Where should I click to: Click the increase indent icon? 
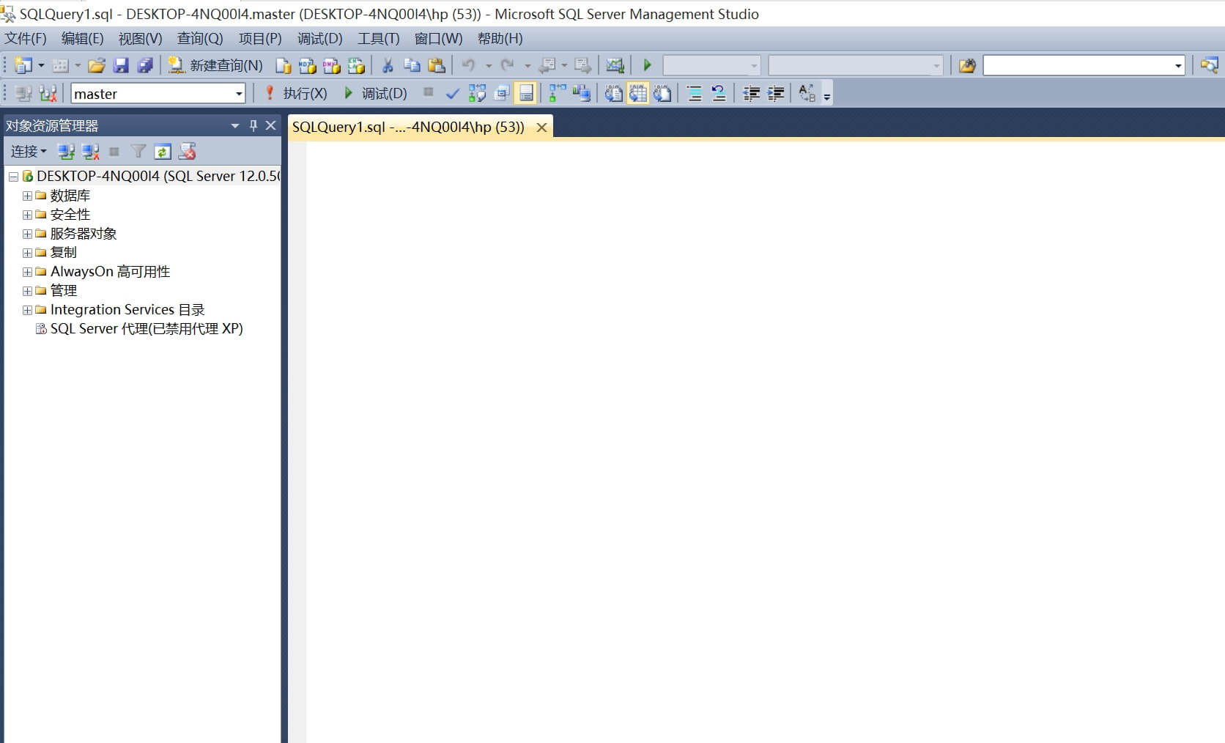click(x=775, y=94)
